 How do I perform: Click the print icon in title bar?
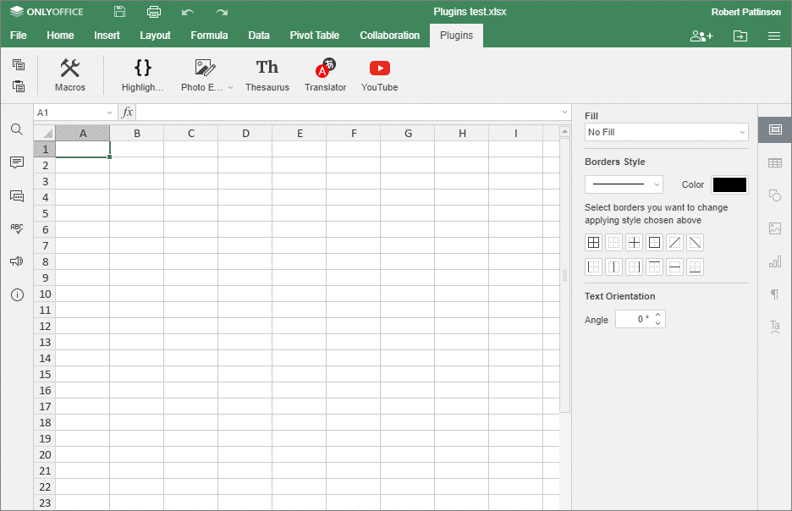153,12
